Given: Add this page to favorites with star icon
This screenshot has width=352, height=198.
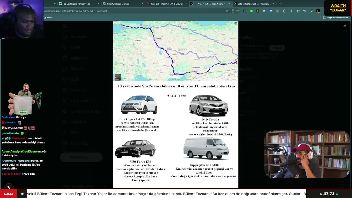Looking at the screenshot, I should [238, 11].
